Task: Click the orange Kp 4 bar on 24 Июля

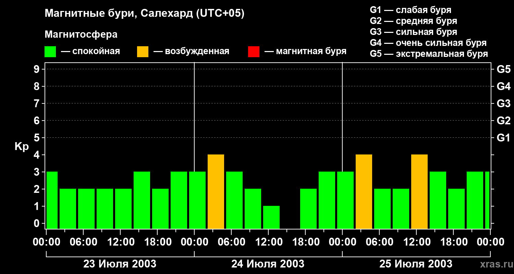Action: click(x=216, y=192)
